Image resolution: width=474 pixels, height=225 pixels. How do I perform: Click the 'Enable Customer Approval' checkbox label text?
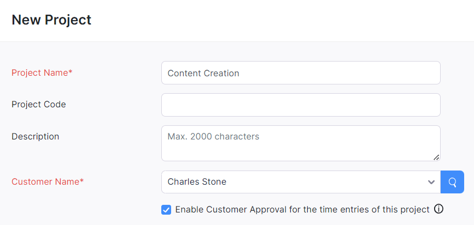[302, 209]
